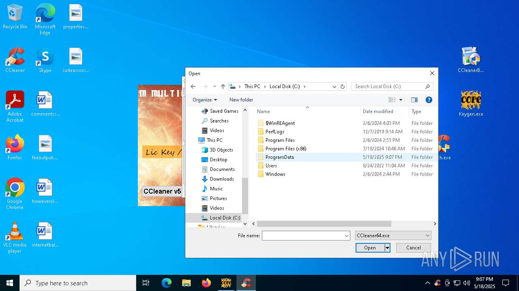The image size is (519, 291).
Task: Go back in the Open dialog
Action: pyautogui.click(x=193, y=86)
